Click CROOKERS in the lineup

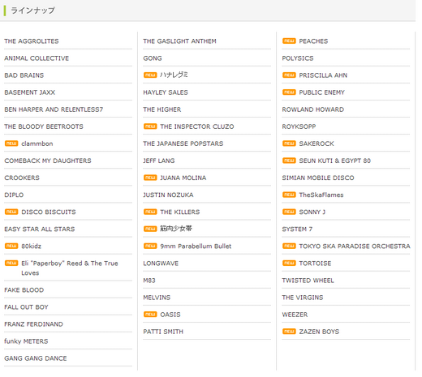[22, 178]
